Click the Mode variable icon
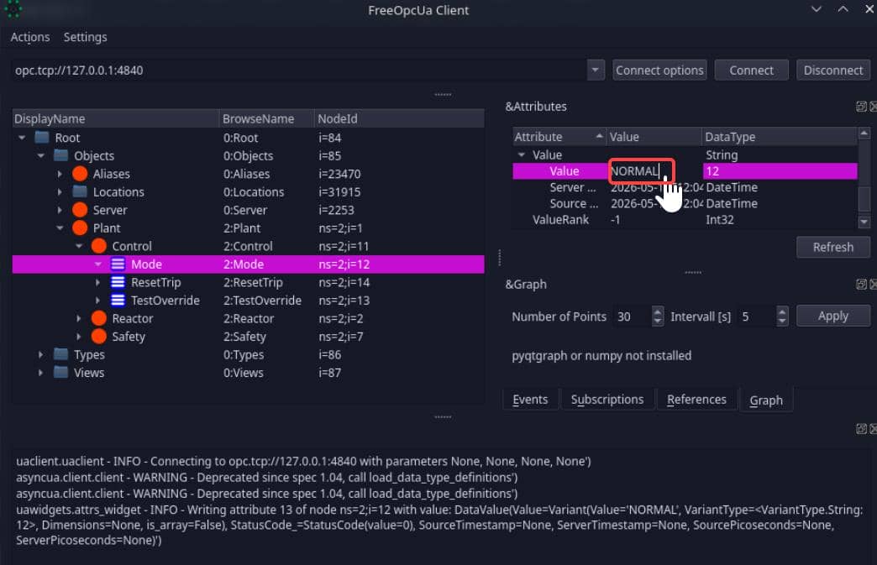877x565 pixels. coord(118,264)
